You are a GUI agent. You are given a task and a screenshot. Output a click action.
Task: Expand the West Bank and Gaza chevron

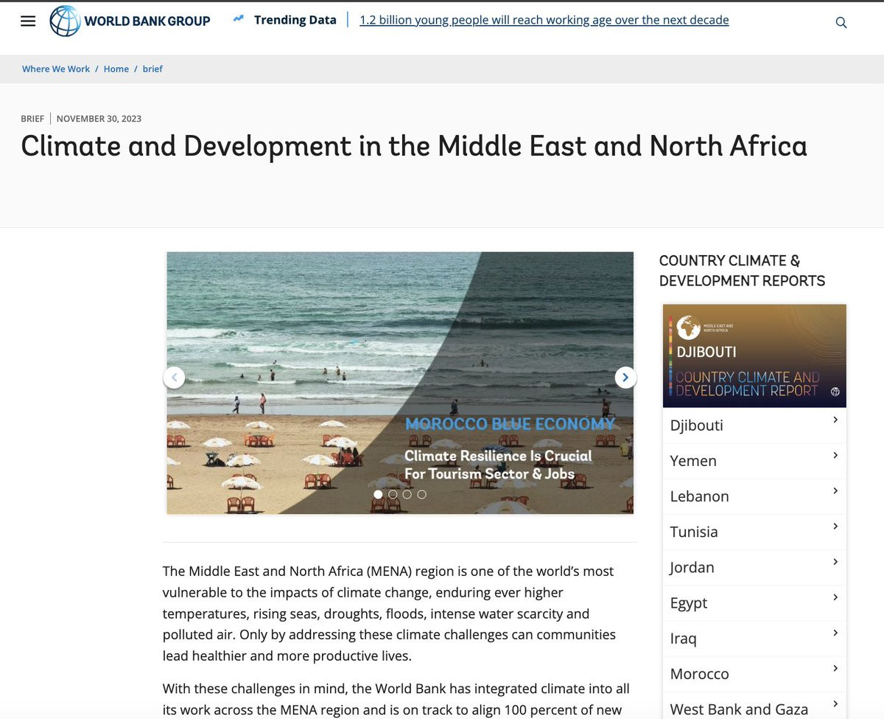click(x=835, y=704)
